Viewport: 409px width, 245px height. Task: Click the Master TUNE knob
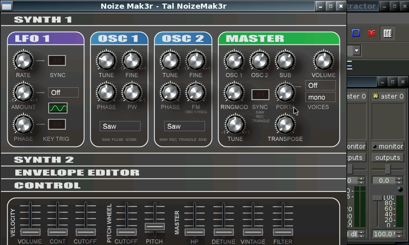[x=235, y=124]
